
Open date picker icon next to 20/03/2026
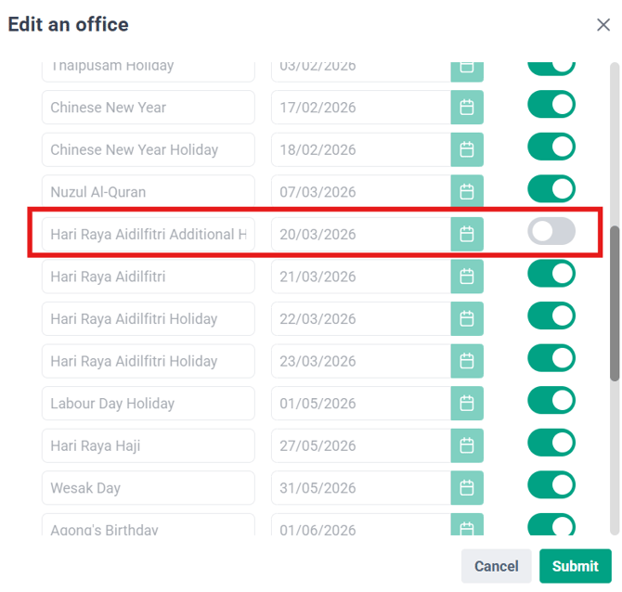(467, 235)
